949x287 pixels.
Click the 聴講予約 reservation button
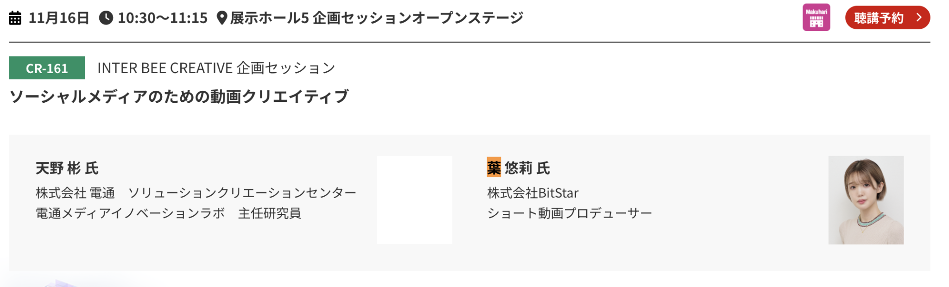(x=887, y=18)
